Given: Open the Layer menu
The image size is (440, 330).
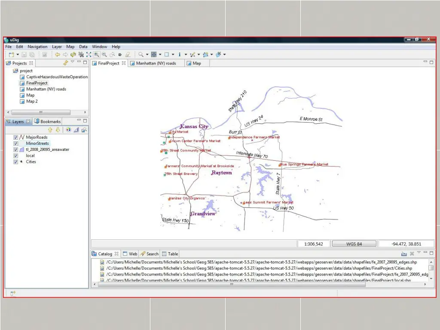Looking at the screenshot, I should [x=57, y=46].
